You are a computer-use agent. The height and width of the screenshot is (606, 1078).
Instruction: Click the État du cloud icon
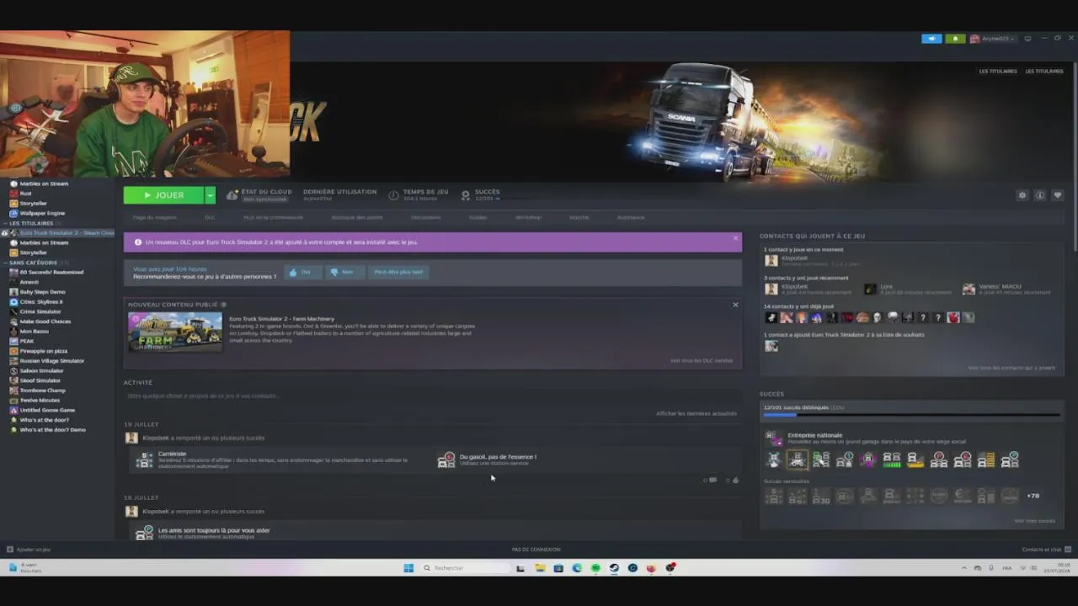click(x=232, y=195)
